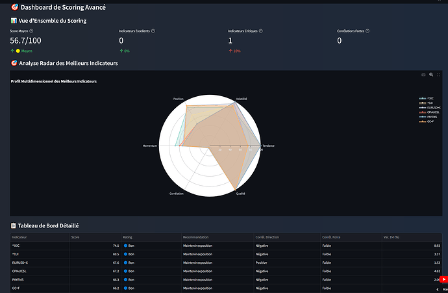Viewport: 448px width, 293px height.
Task: Toggle EURUSD=X legend entry visibility
Action: click(433, 107)
